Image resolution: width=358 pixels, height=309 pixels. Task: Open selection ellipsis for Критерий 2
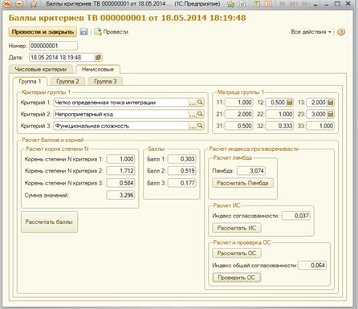[x=193, y=114]
